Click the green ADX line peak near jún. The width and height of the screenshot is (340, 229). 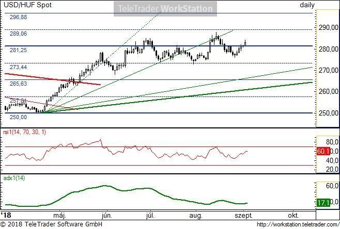point(105,186)
